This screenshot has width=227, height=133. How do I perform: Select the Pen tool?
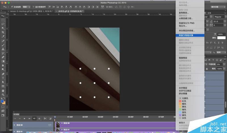tap(3, 74)
